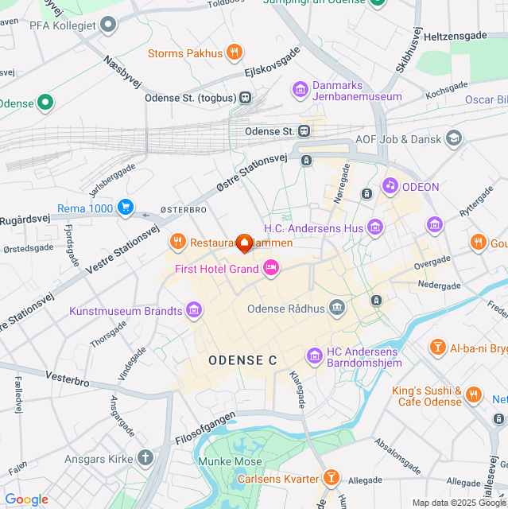Select the PFA Kollegiet location marker
This screenshot has width=508, height=509.
[108, 25]
